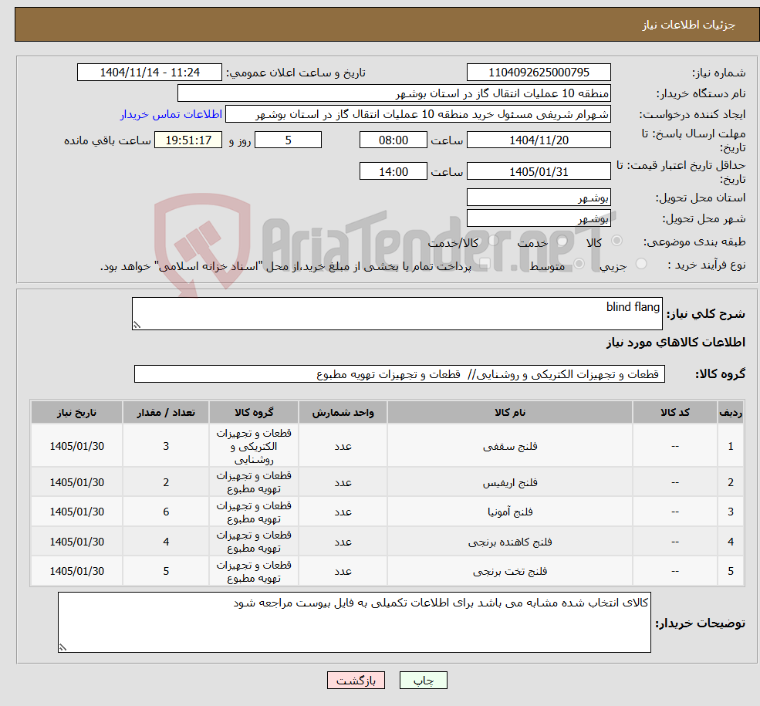Click the جزئیات اطلاعات نیاز page header

coord(689,25)
